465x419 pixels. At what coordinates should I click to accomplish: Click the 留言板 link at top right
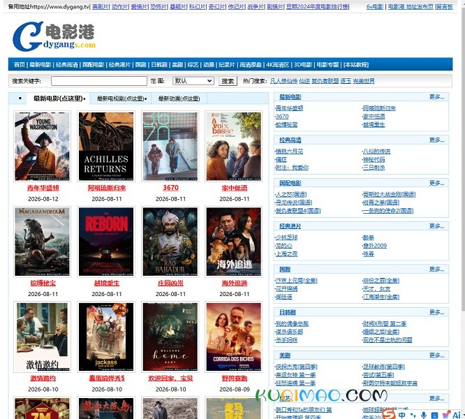point(445,6)
